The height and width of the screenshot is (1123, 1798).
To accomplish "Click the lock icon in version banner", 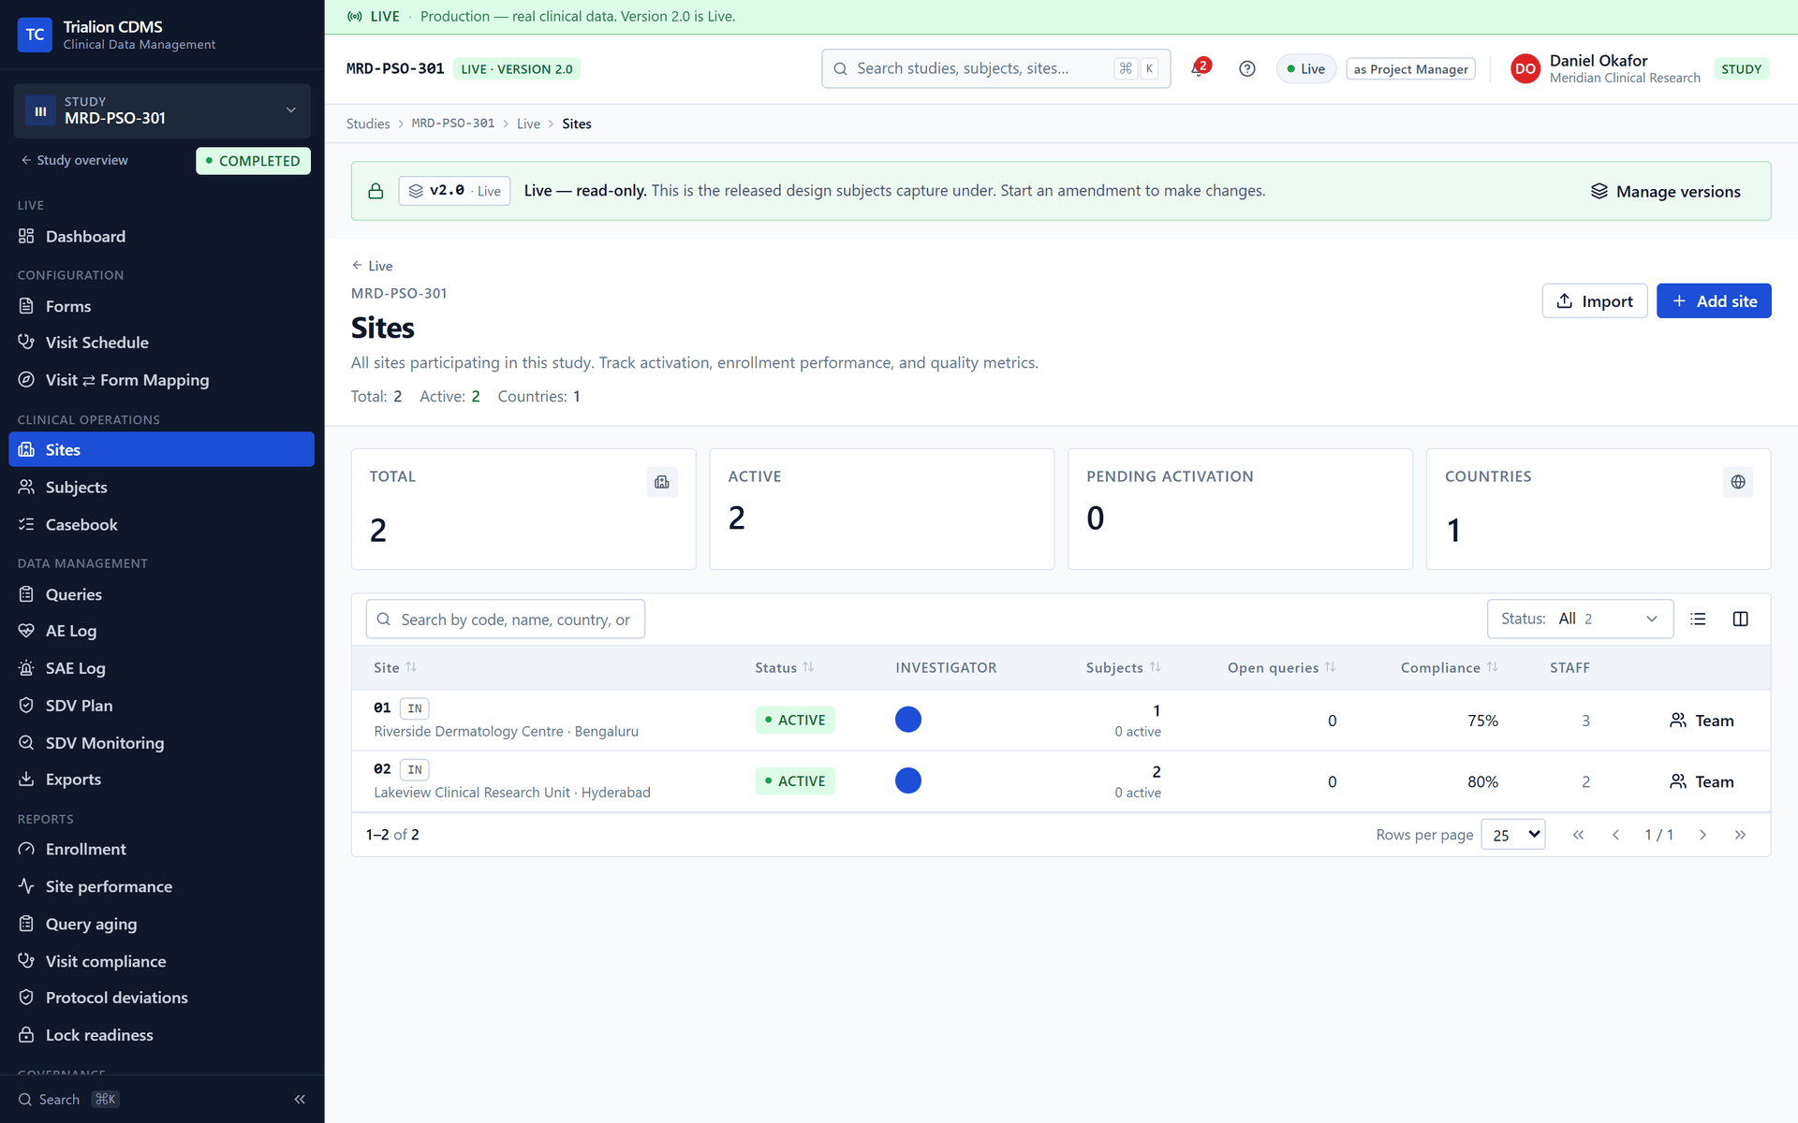I will (376, 191).
